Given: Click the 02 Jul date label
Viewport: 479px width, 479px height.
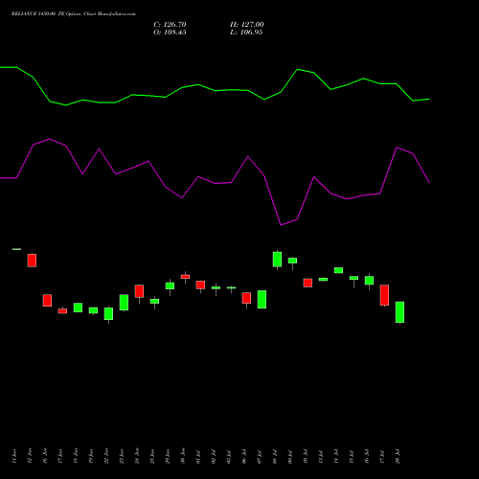Looking at the screenshot, I should (x=214, y=457).
